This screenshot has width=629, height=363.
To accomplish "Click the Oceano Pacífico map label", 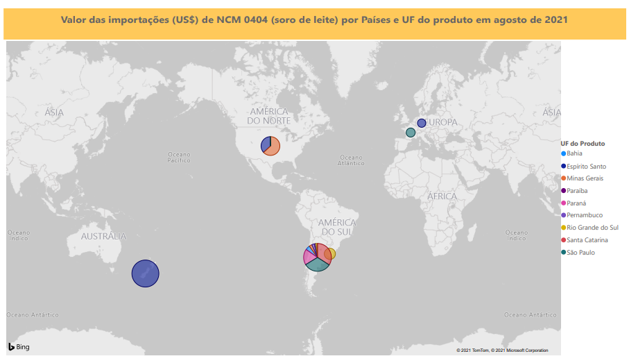I will (x=179, y=158).
